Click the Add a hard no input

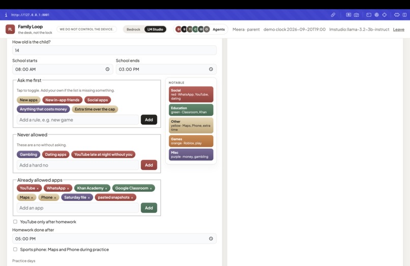click(78, 165)
